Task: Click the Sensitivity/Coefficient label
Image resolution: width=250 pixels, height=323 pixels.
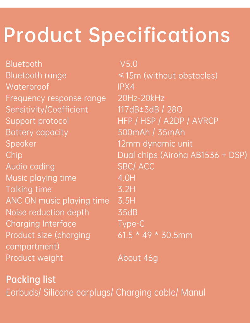Action: 47,109
